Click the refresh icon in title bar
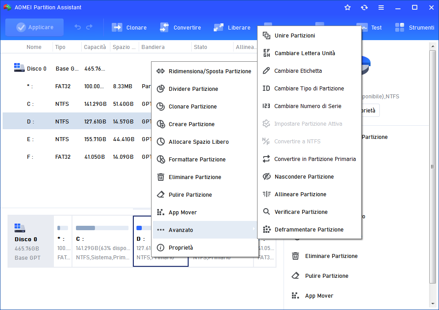 pyautogui.click(x=364, y=7)
